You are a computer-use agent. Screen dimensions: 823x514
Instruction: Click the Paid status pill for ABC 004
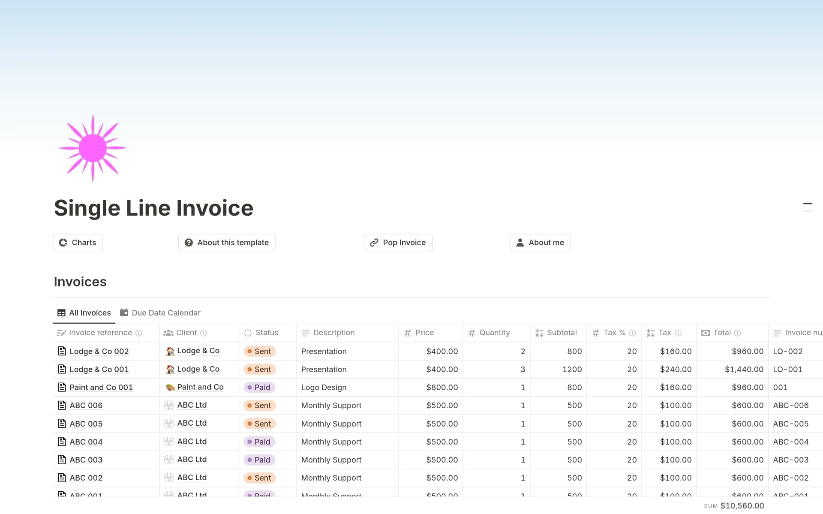point(259,442)
